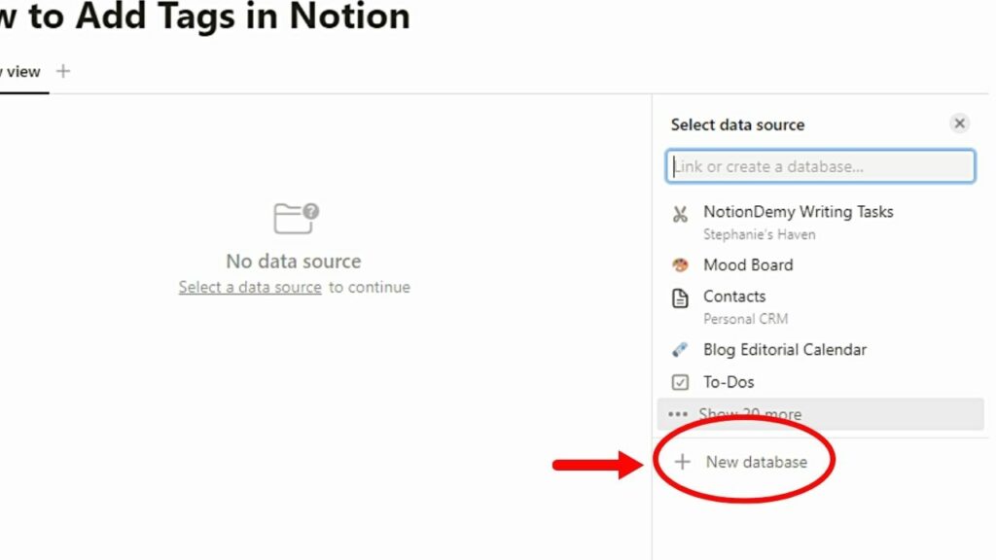This screenshot has height=560, width=996.
Task: Click the NotionDemy Writing Tasks scissors icon
Action: tap(679, 212)
